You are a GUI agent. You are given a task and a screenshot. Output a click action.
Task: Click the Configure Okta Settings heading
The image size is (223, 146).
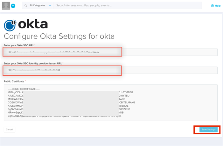(x=59, y=36)
